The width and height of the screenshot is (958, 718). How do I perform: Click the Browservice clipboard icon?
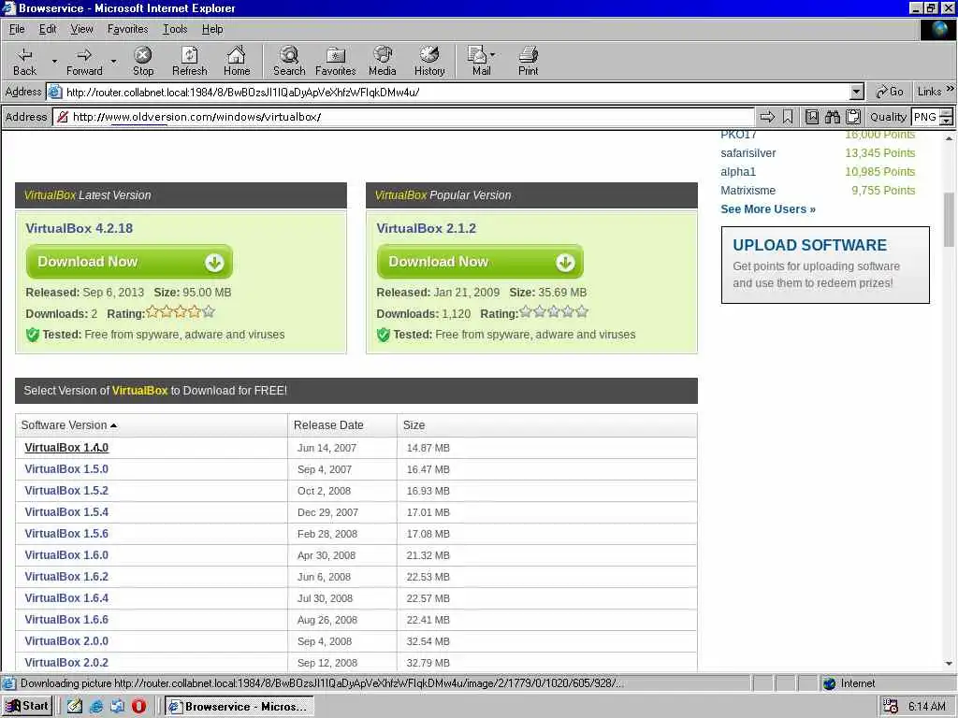[853, 117]
